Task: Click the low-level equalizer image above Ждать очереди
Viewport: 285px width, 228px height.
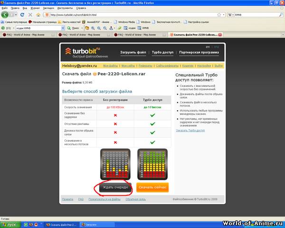Action: [x=115, y=164]
